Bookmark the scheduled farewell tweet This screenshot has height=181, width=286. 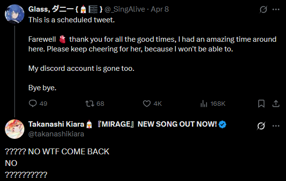261,103
